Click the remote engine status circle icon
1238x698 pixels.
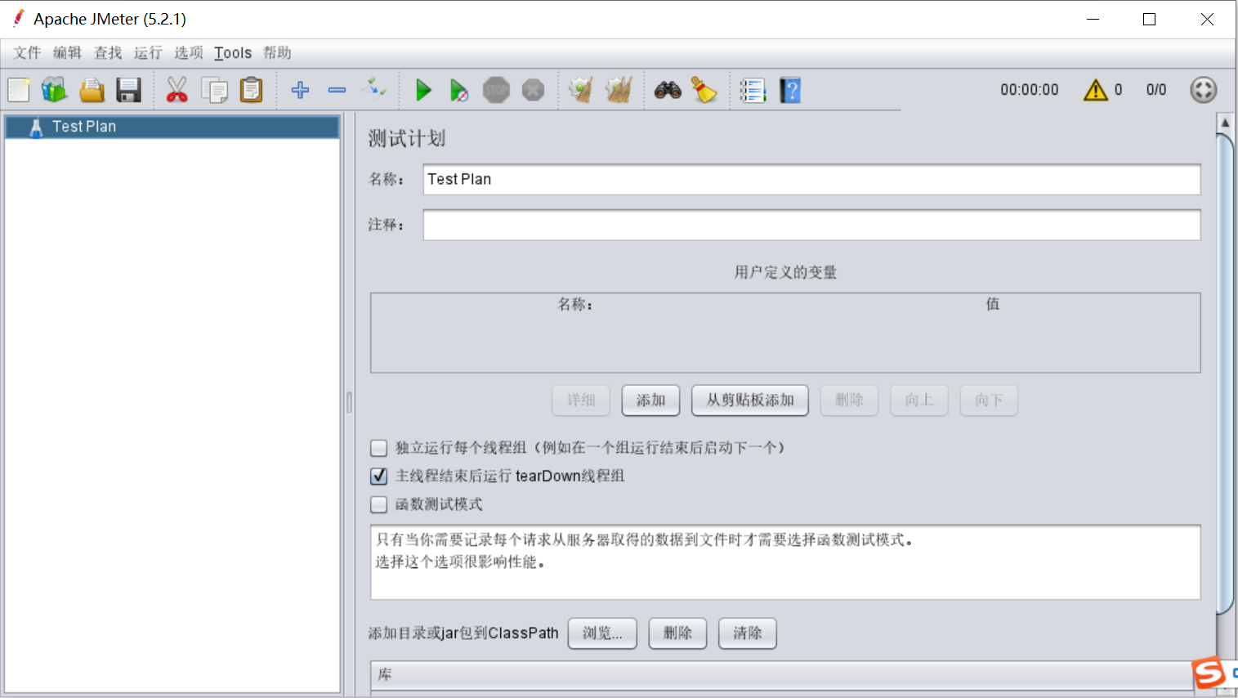[1204, 90]
